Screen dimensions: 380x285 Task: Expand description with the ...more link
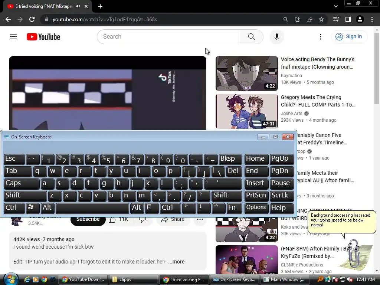(176, 262)
